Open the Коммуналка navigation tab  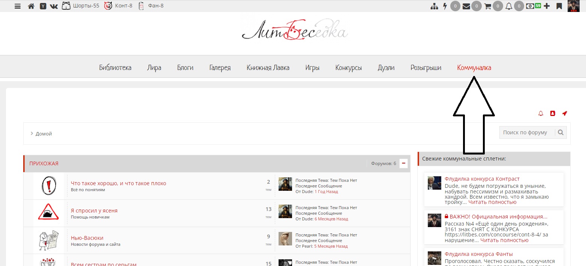(x=474, y=68)
